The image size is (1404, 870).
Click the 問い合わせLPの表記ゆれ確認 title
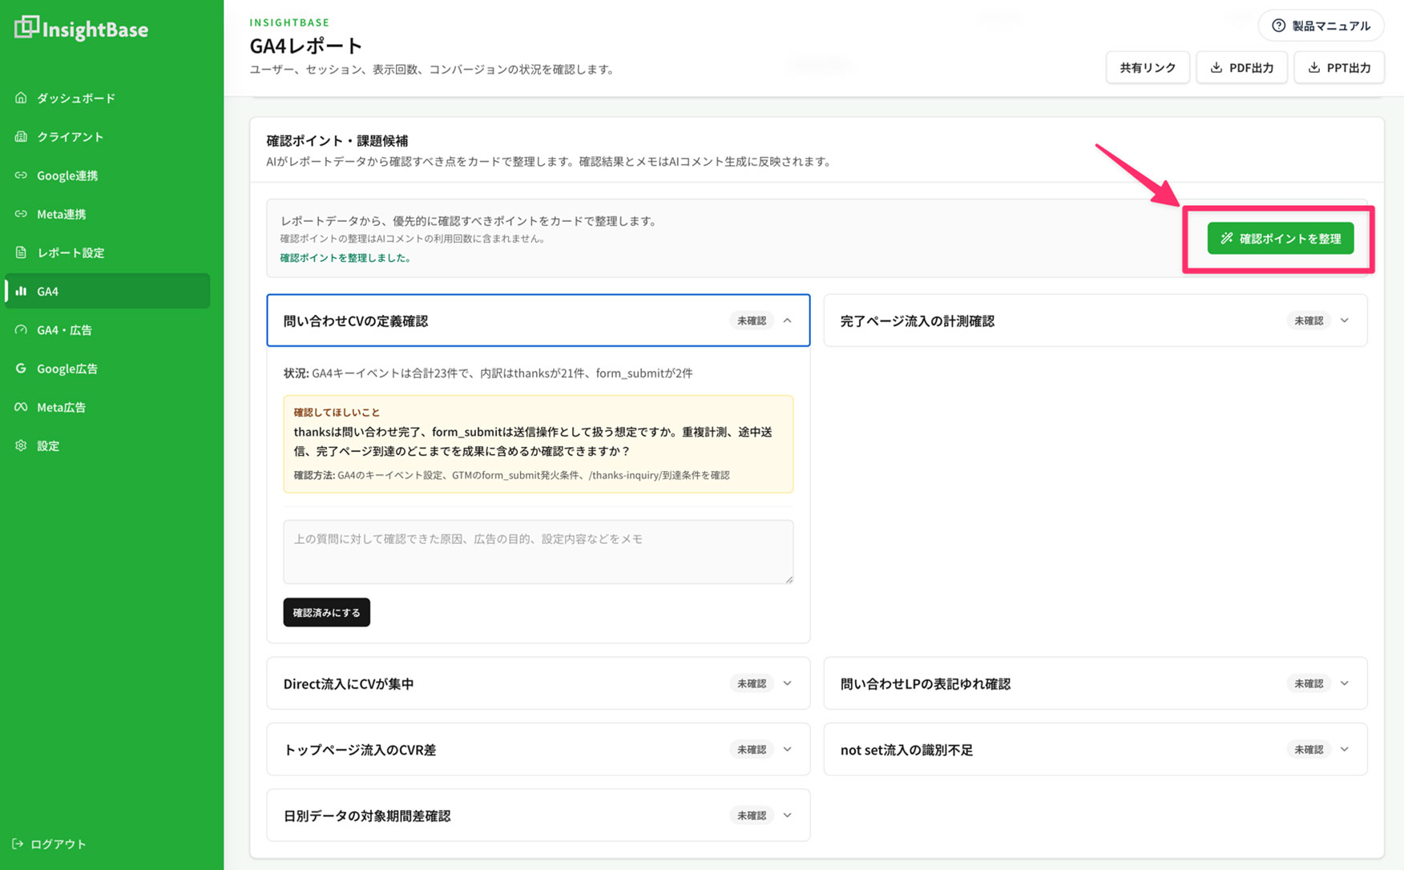[926, 683]
